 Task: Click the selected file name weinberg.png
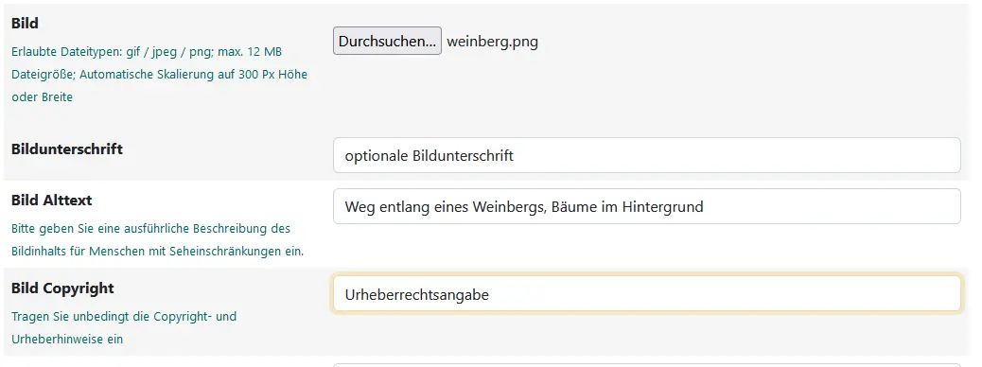[x=492, y=42]
